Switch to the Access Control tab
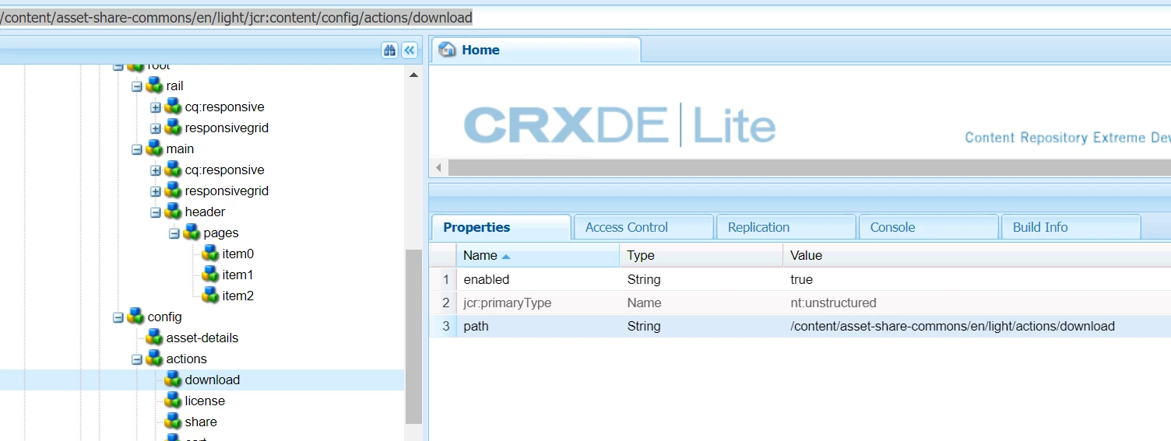 coord(643,227)
